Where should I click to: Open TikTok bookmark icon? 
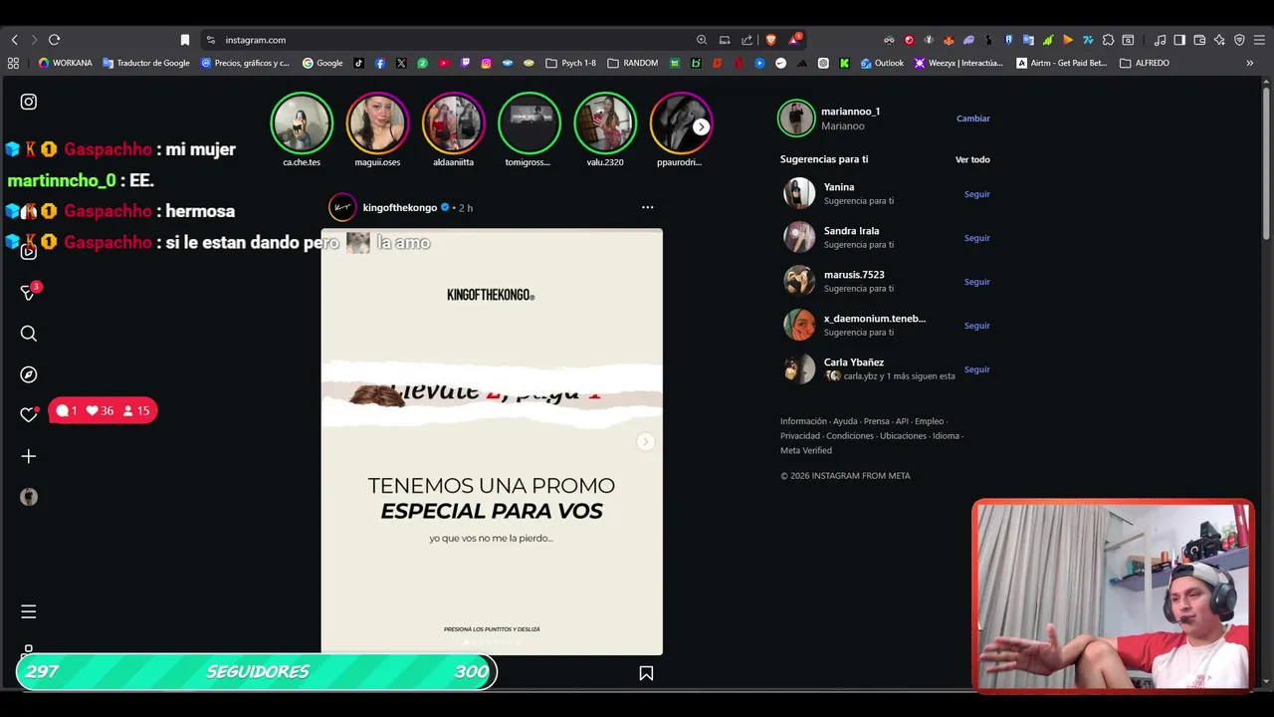click(359, 63)
